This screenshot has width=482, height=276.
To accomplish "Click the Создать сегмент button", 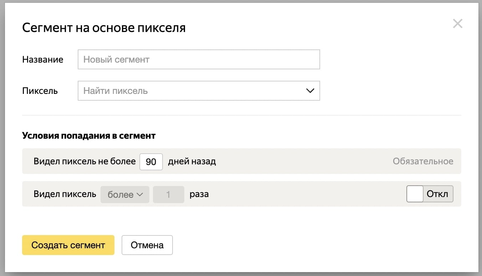I will [68, 245].
